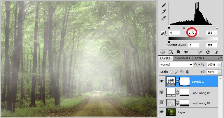Select the Levels 1 layer mask thumbnail
The height and width of the screenshot is (118, 224).
coord(185,81)
